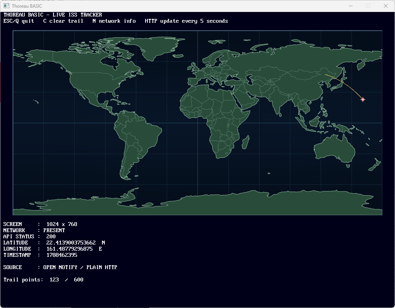Click the NETWORK status 'PRESENT'

[54, 230]
